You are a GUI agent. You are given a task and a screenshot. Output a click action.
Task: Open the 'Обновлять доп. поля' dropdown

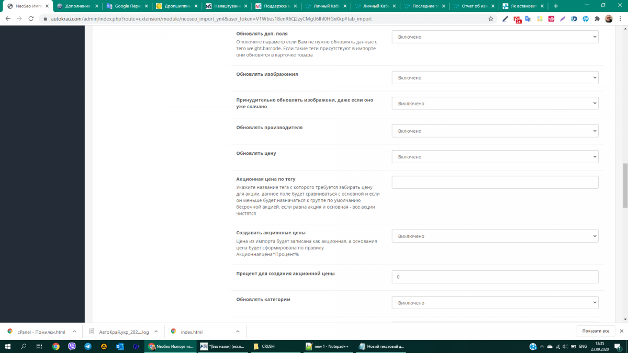tap(495, 37)
